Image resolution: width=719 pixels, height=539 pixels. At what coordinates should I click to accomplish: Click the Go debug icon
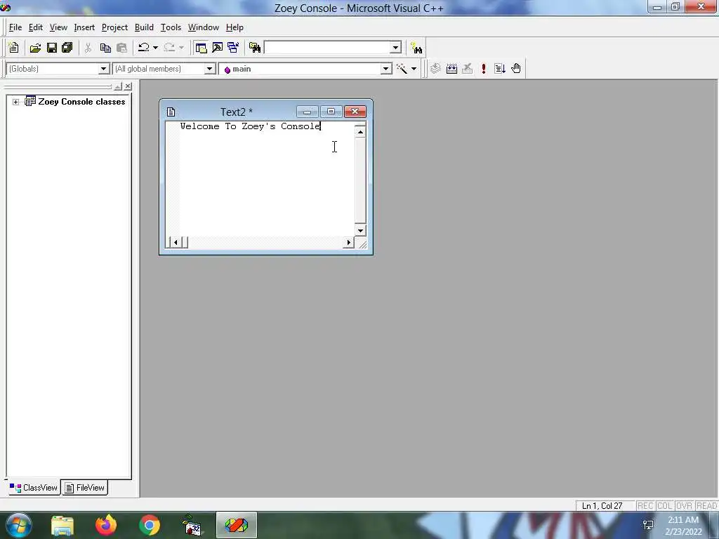(x=500, y=69)
